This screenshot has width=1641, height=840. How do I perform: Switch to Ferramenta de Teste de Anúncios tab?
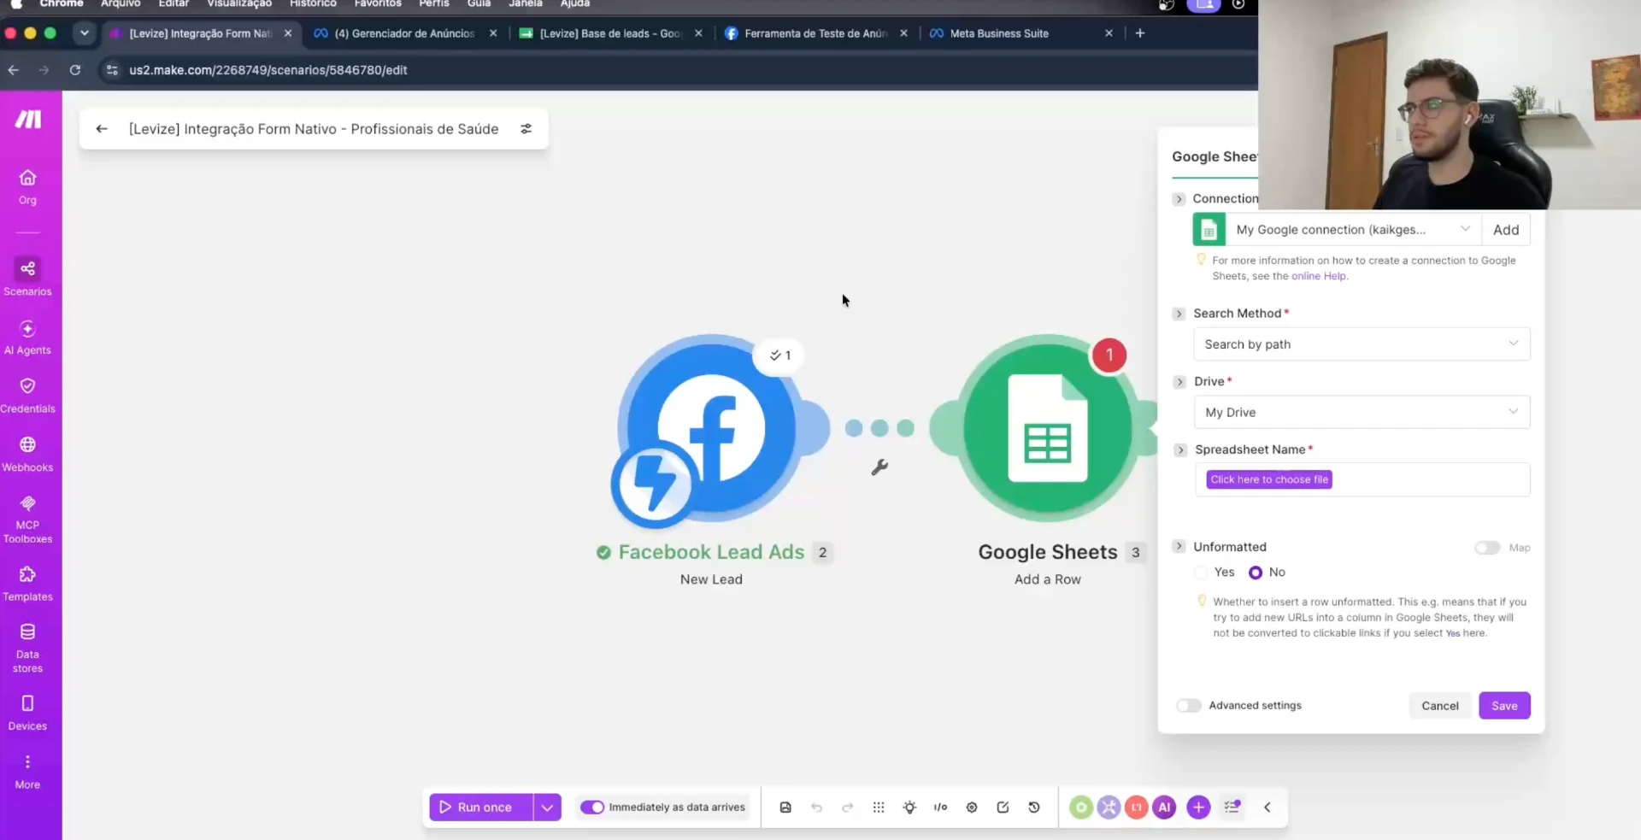[x=815, y=33]
